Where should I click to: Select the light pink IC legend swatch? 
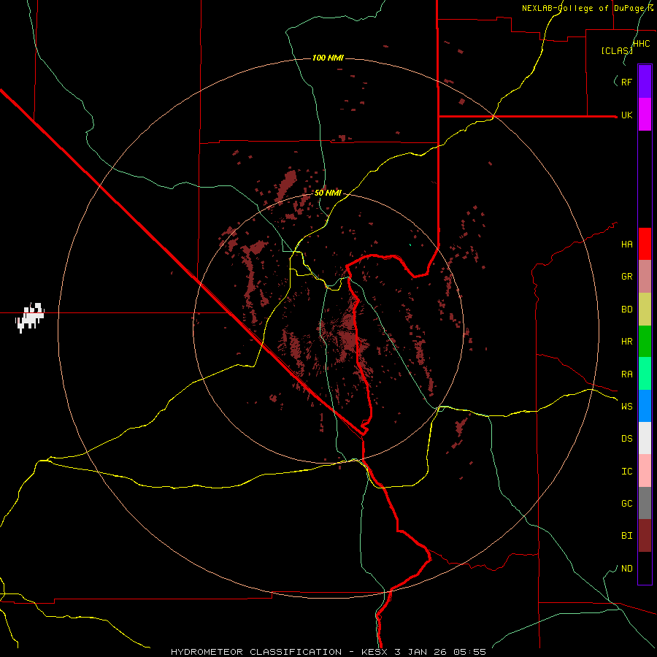click(645, 471)
